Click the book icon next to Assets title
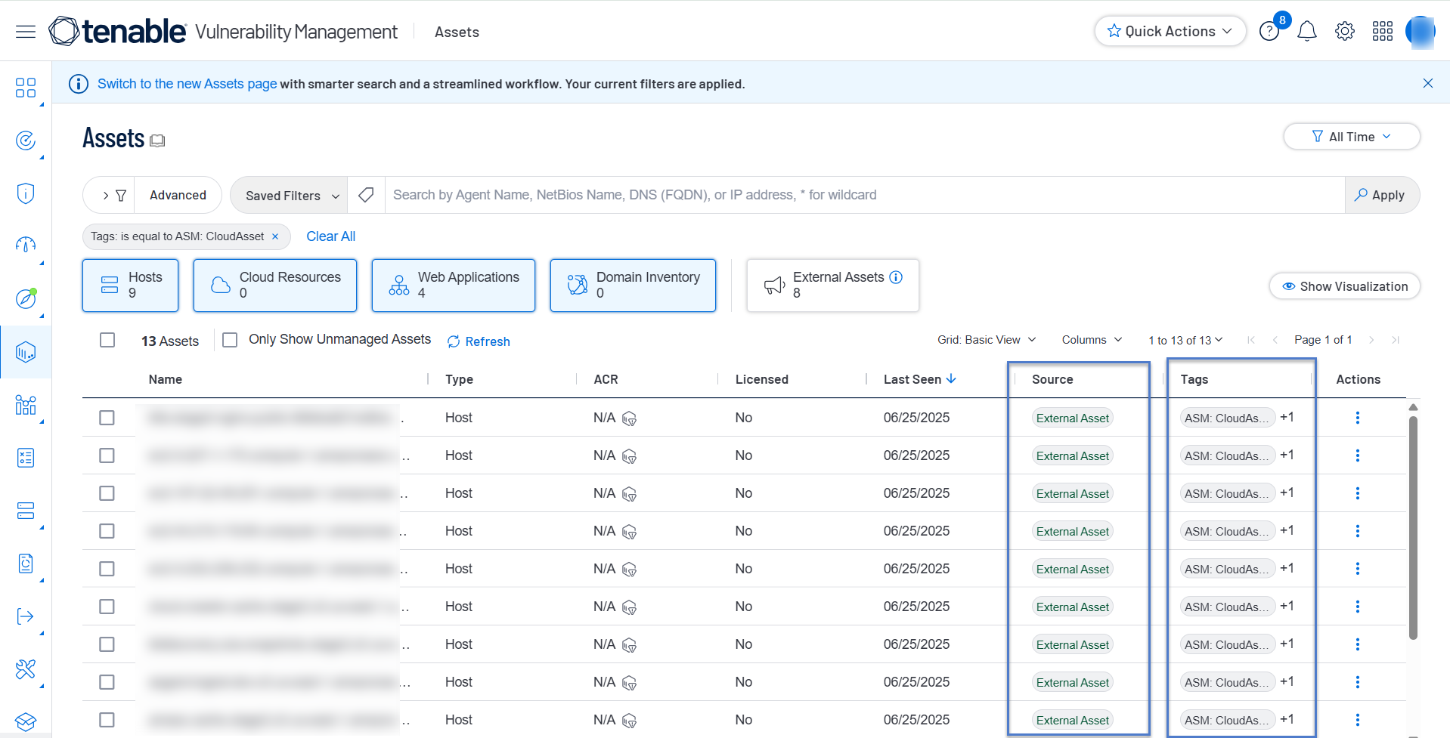The image size is (1450, 738). coord(157,140)
